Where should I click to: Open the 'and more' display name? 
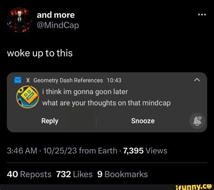coord(56,15)
